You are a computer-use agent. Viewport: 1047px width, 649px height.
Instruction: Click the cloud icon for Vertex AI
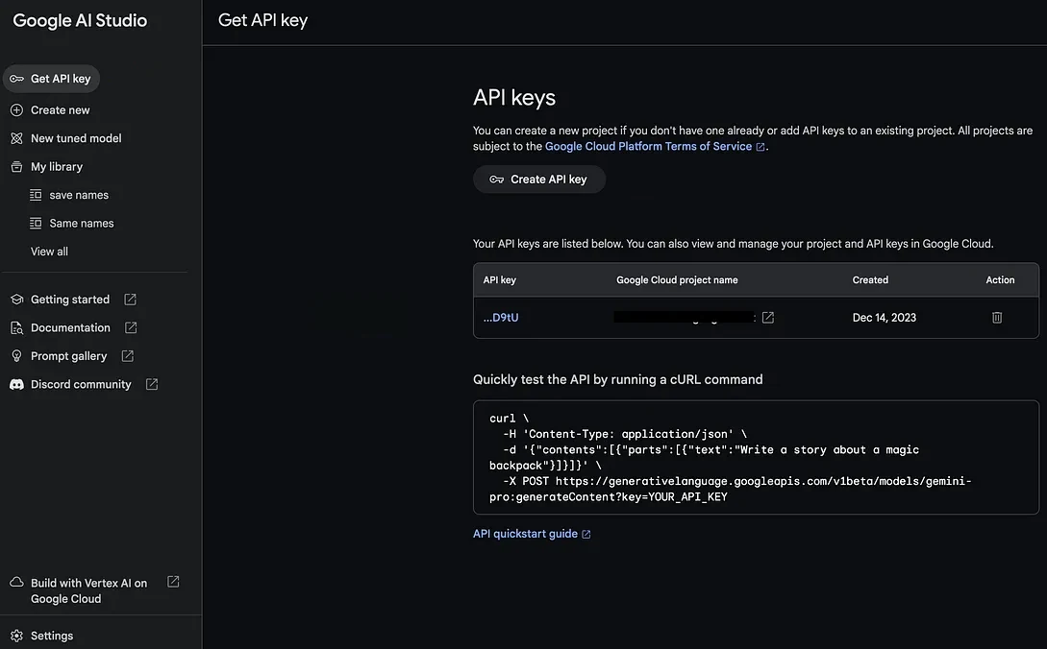point(16,583)
